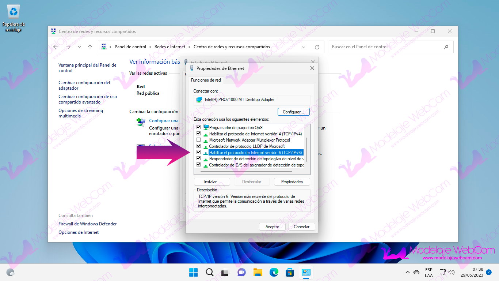Viewport: 499px width, 281px height.
Task: Expand the address bar history dropdown
Action: [304, 47]
